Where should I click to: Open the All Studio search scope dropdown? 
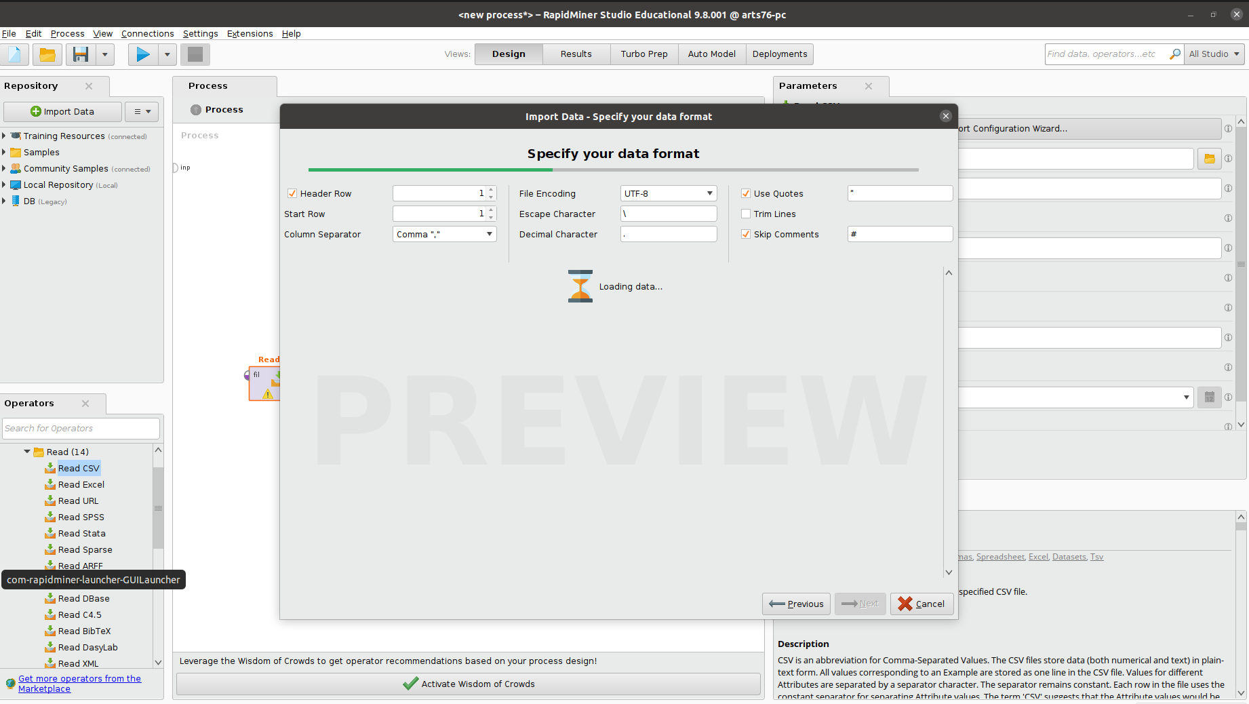1214,54
